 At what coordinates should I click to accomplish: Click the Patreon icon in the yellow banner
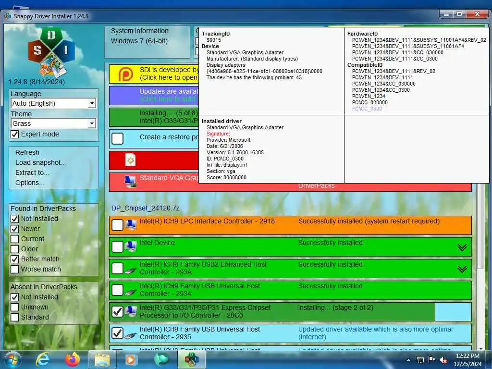click(125, 74)
